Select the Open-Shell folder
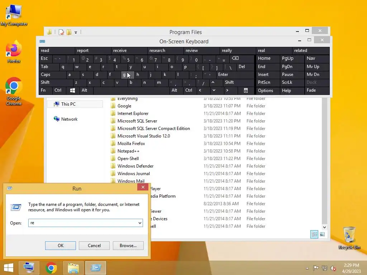The width and height of the screenshot is (367, 275). (128, 159)
